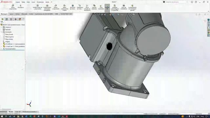Open the Editar menu
Viewport: 210px width, 118px height.
pyautogui.click(x=23, y=2)
